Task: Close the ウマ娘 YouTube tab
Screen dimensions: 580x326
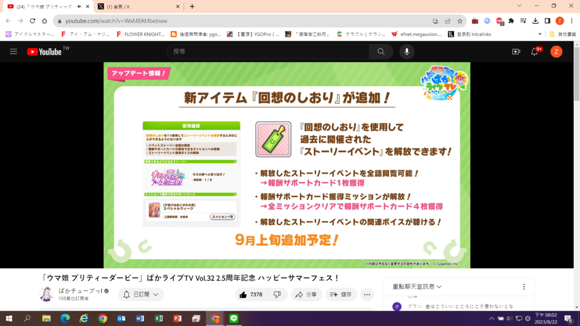Action: click(88, 7)
